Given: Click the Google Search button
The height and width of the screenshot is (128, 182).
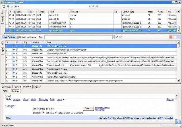Looking at the screenshot, I should [x=88, y=108].
